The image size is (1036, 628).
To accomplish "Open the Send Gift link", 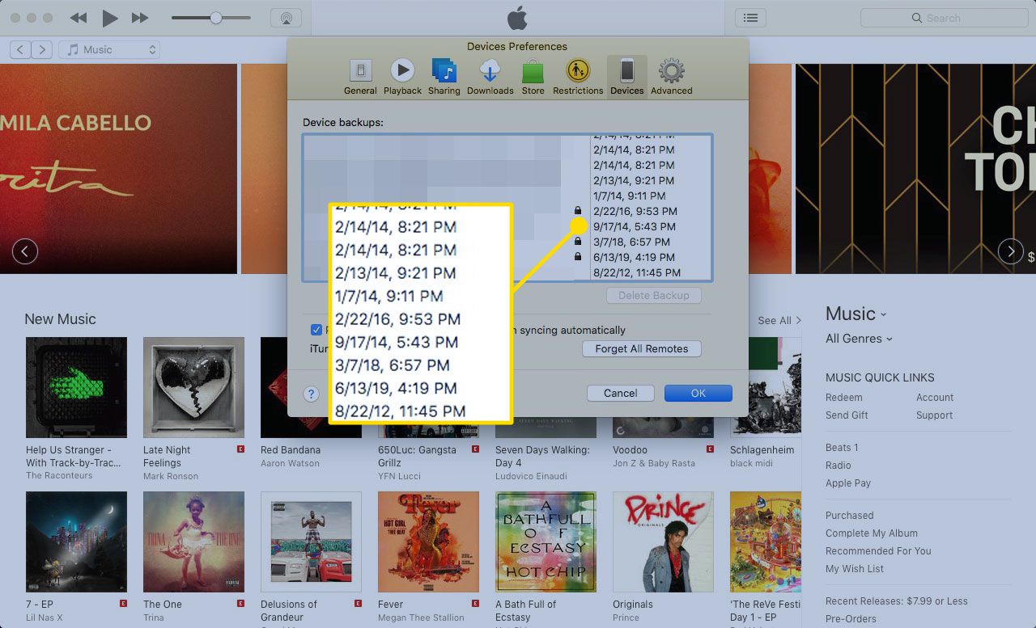I will [847, 415].
